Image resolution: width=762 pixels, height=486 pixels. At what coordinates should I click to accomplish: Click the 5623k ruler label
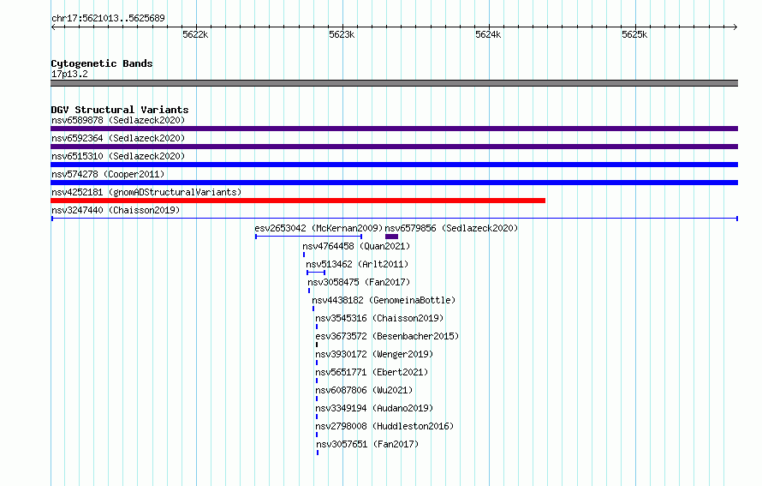click(x=342, y=34)
